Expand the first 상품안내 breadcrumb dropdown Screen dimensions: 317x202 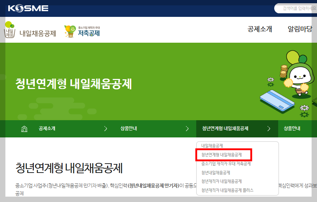129,128
